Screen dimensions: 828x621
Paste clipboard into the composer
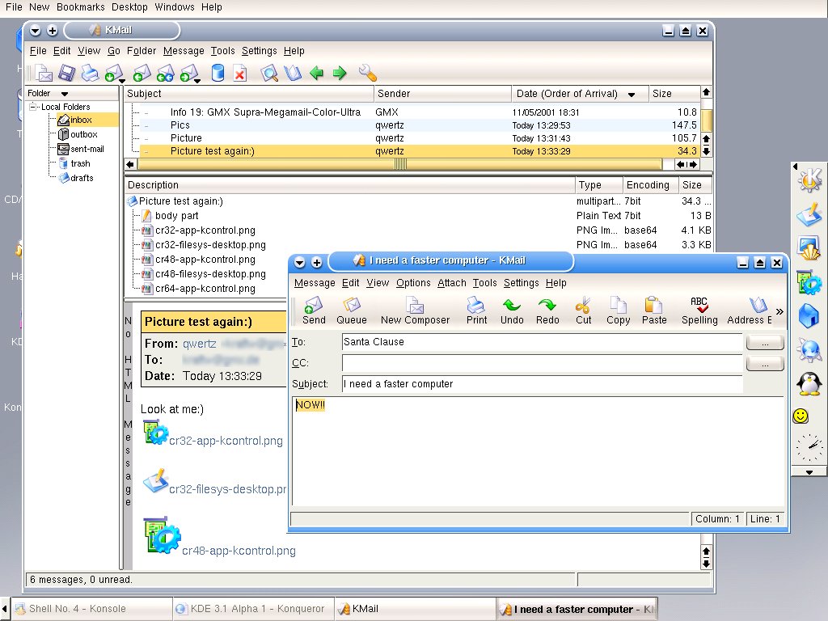point(654,310)
